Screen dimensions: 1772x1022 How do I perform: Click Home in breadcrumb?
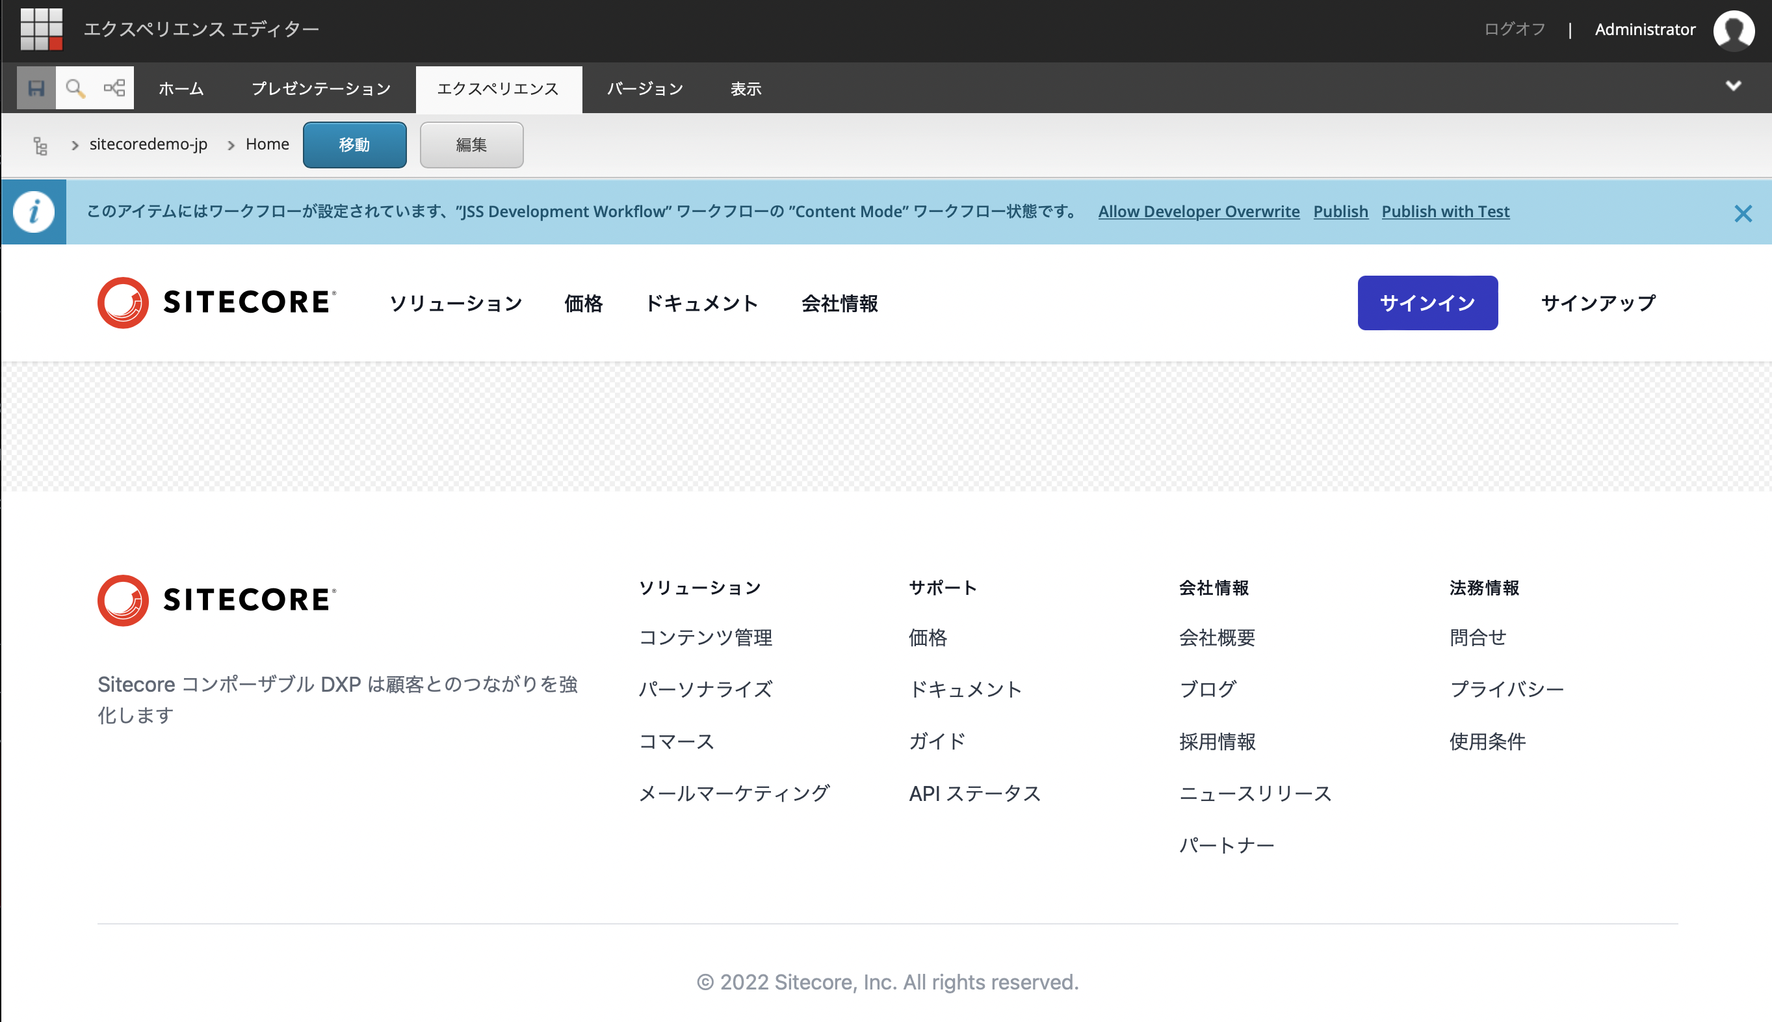point(267,144)
